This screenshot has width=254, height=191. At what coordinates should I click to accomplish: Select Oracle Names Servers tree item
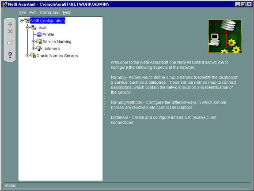pos(57,56)
